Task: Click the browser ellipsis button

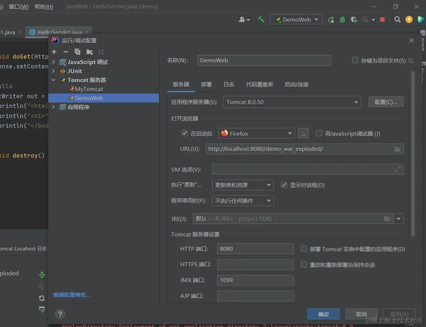Action: coord(303,133)
